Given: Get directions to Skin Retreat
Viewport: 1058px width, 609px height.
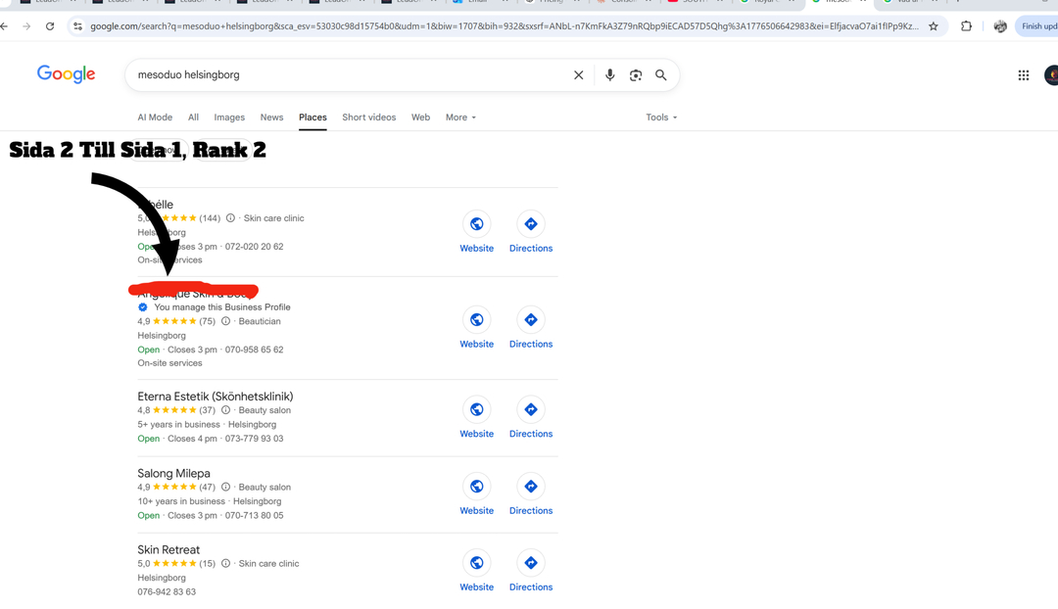Looking at the screenshot, I should click(x=530, y=571).
